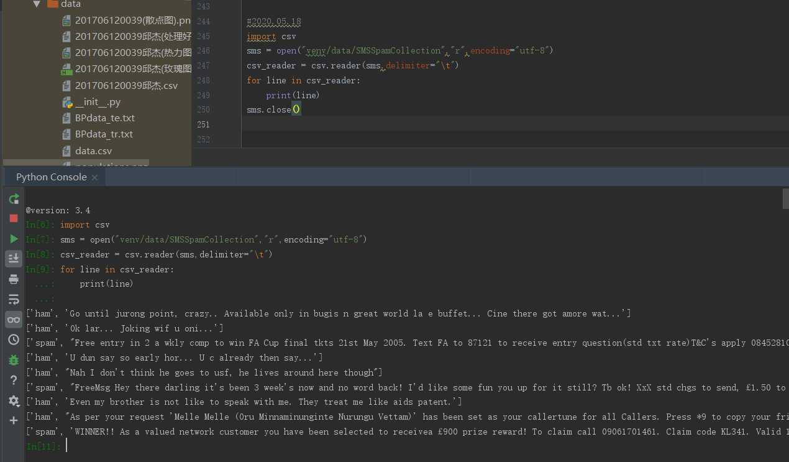
Task: Click output 'Even my brother is not like'
Action: (x=244, y=402)
